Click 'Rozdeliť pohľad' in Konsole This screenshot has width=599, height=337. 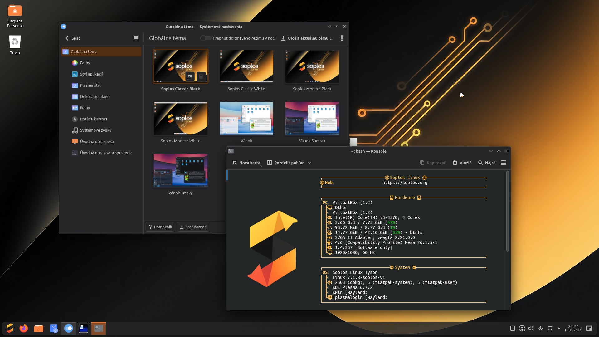[x=286, y=163]
